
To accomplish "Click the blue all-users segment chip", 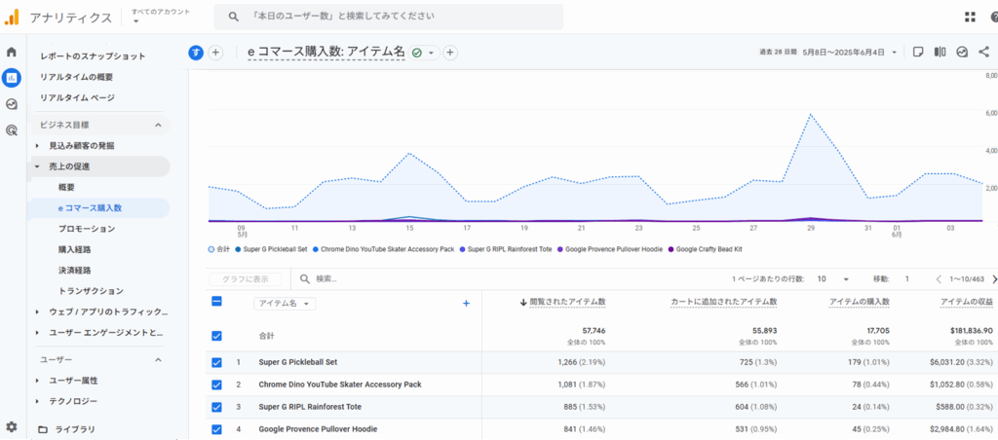I will [195, 53].
